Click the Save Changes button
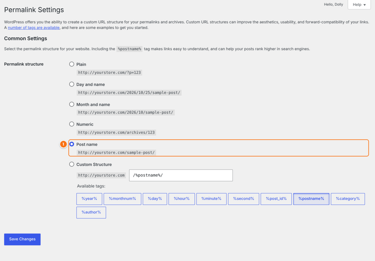The image size is (375, 261). click(x=22, y=239)
